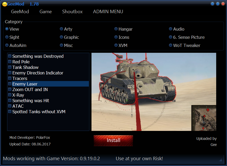The width and height of the screenshot is (227, 166).
Task: Tick the Tank Shadow checkbox
Action: click(10, 67)
